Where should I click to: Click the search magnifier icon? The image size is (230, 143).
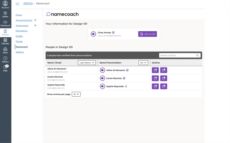[197, 55]
